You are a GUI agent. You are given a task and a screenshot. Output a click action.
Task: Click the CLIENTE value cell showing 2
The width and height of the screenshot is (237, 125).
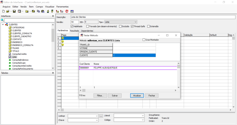(134, 55)
